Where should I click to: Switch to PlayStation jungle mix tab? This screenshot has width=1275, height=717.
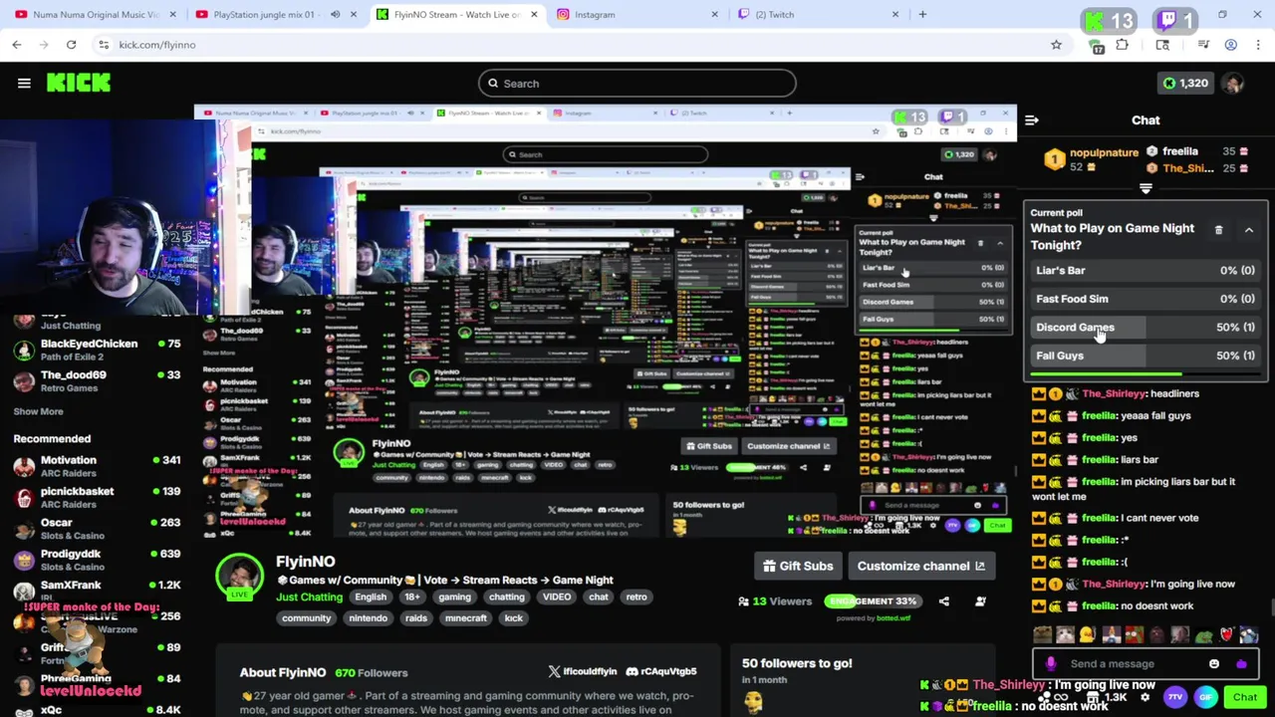(x=267, y=15)
